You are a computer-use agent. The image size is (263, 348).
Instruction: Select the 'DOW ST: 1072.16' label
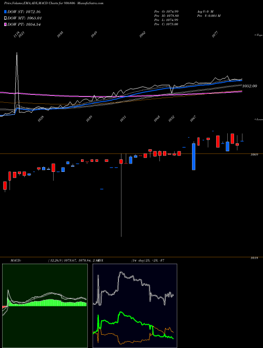[x=24, y=12]
